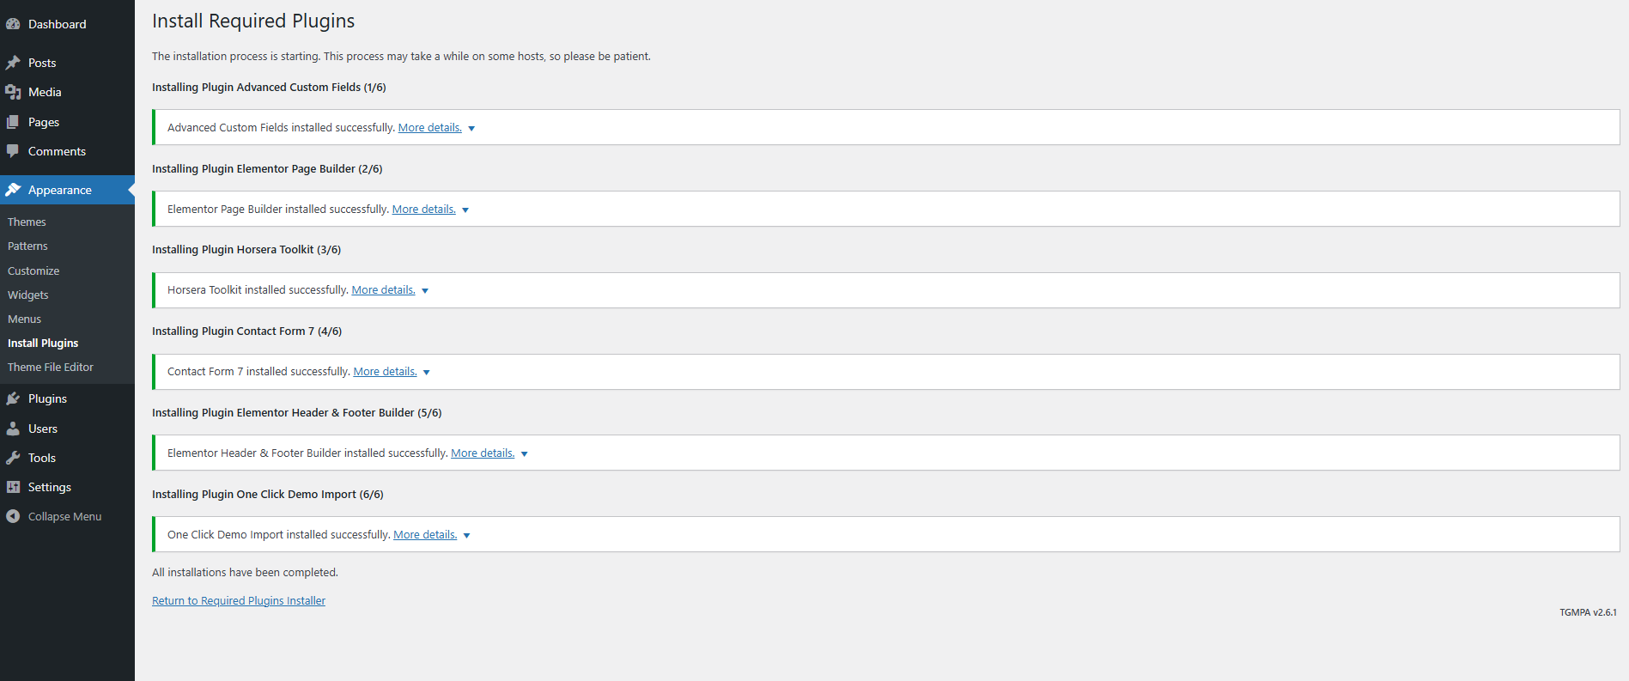Viewport: 1629px width, 681px height.
Task: Click the Tools wrench icon
Action: pos(13,458)
